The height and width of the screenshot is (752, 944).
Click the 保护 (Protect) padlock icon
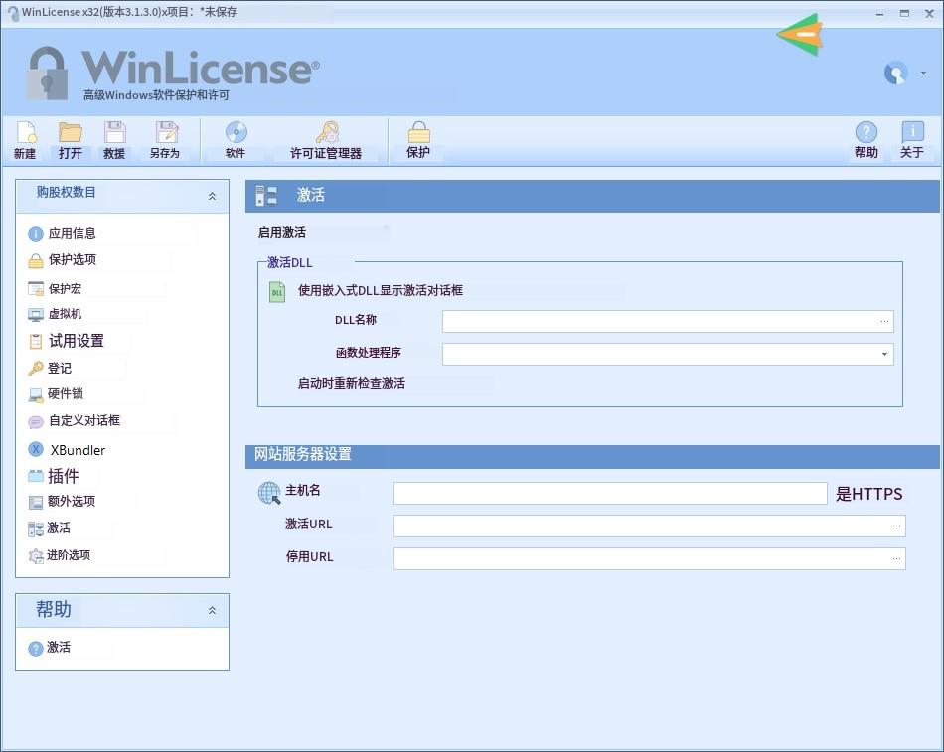coord(417,139)
